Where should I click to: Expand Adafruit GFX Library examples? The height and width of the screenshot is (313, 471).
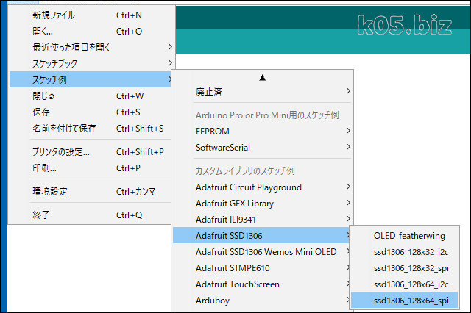click(x=262, y=204)
